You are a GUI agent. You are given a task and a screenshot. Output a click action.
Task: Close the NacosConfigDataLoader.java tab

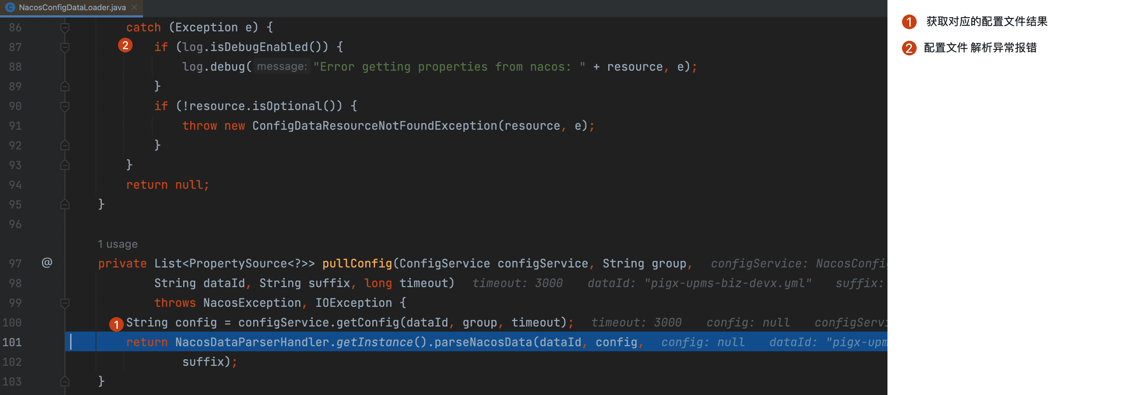(134, 7)
